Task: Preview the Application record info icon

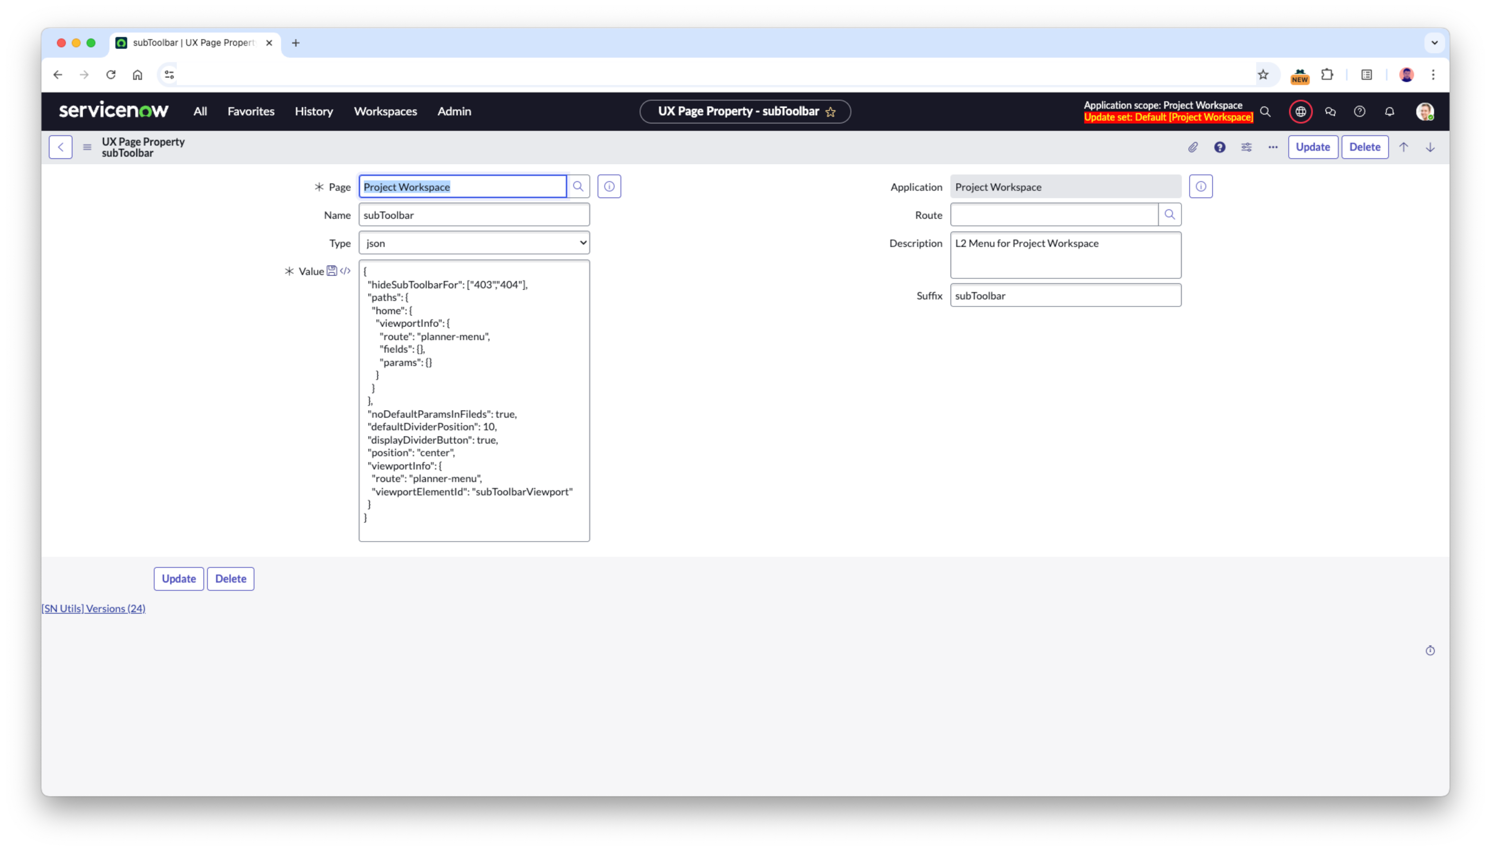Action: tap(1200, 186)
